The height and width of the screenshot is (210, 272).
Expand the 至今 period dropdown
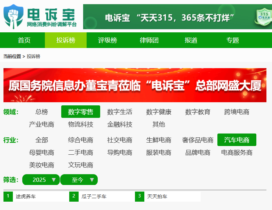79,180
